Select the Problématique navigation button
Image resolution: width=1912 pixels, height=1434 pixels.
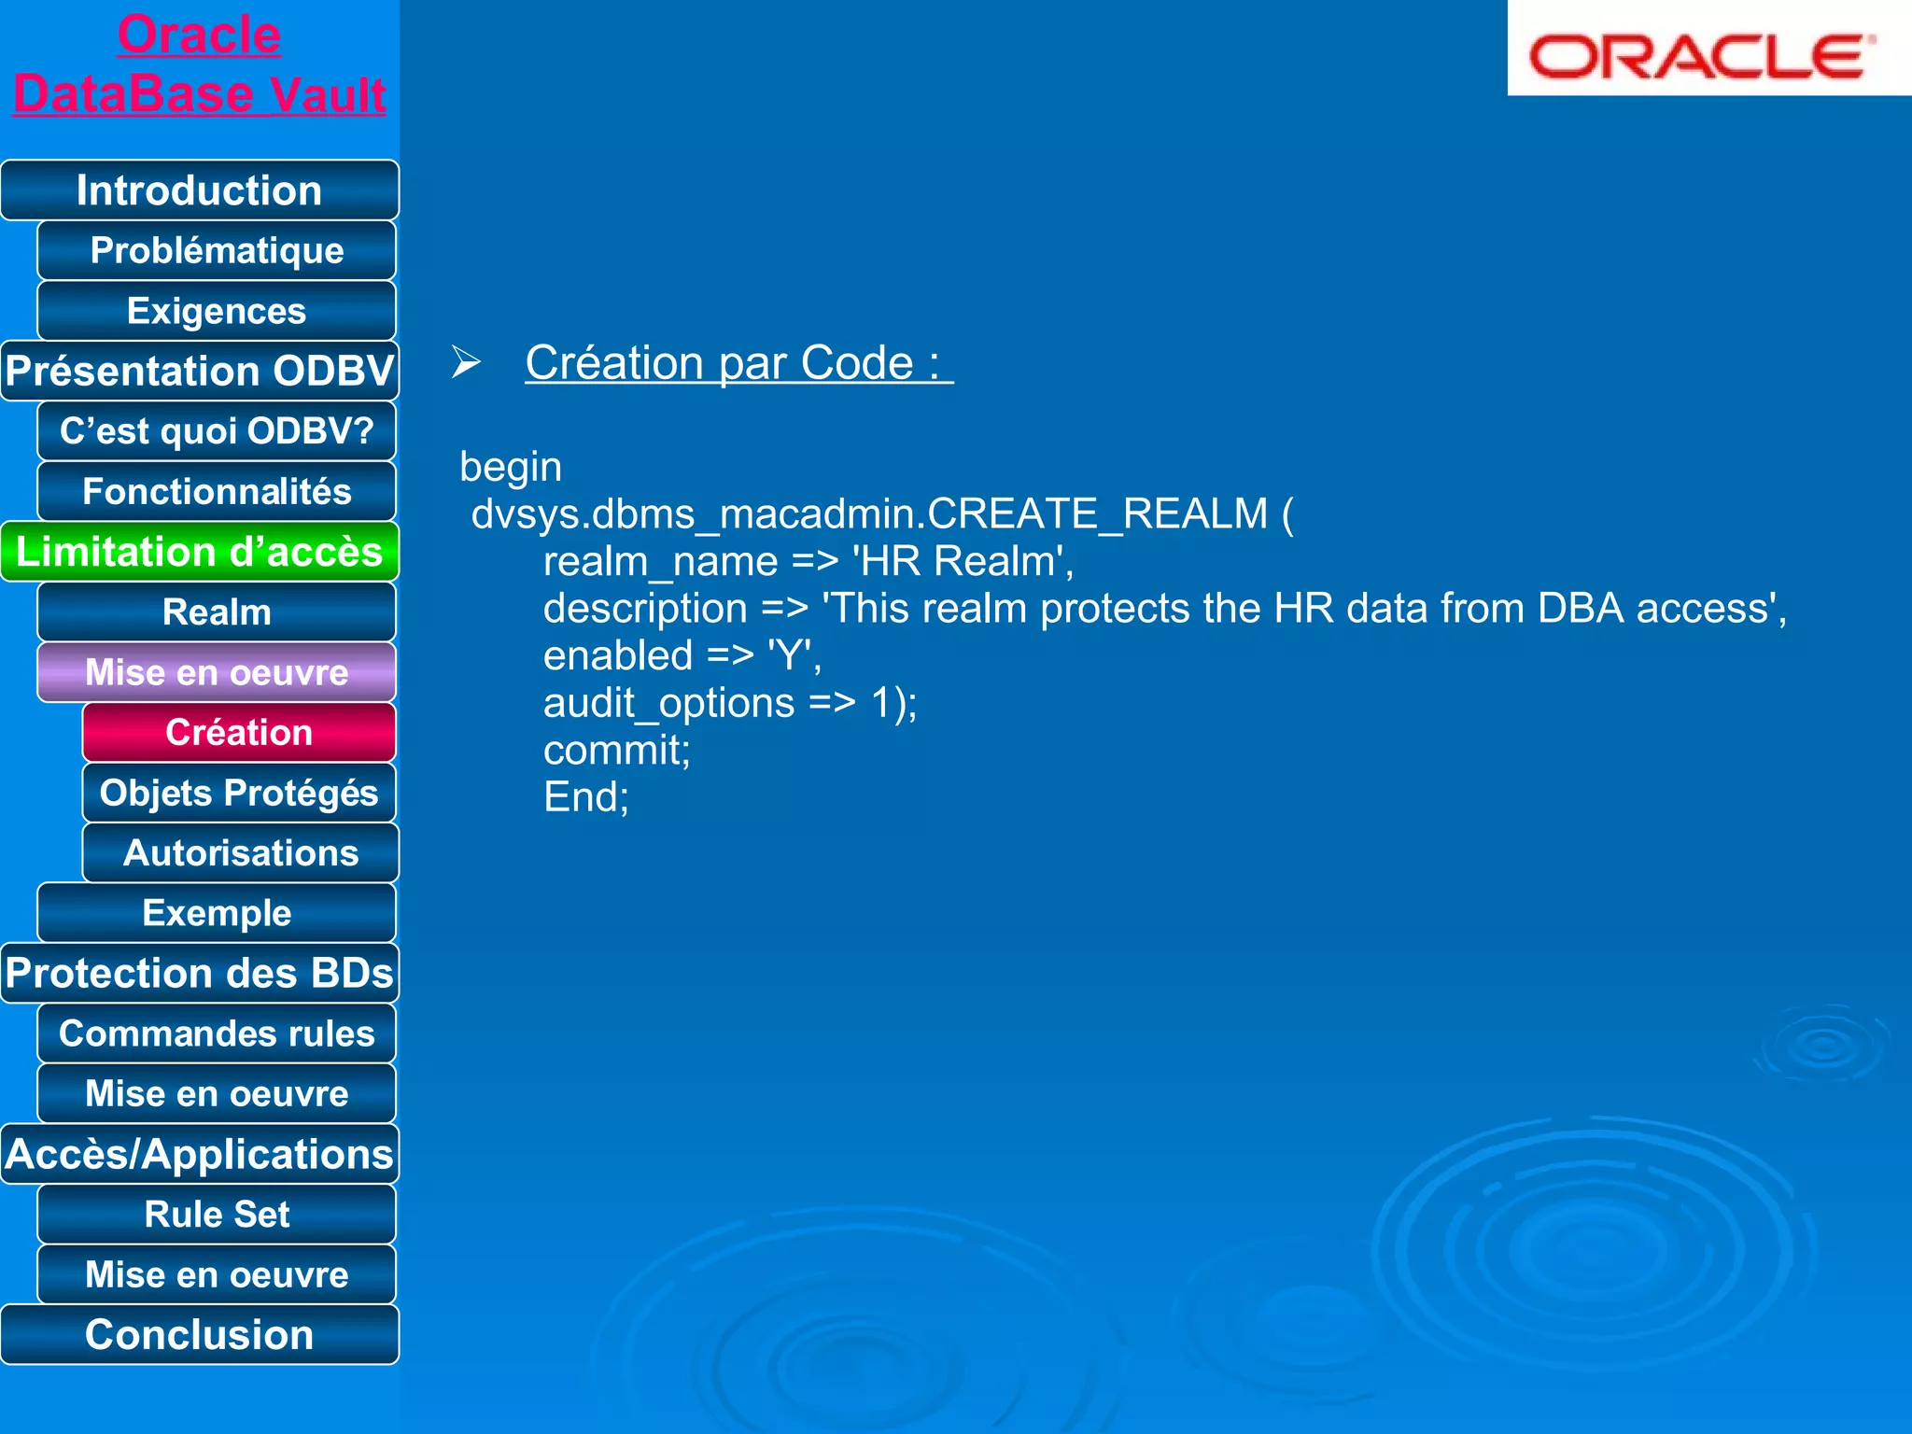[x=217, y=250]
